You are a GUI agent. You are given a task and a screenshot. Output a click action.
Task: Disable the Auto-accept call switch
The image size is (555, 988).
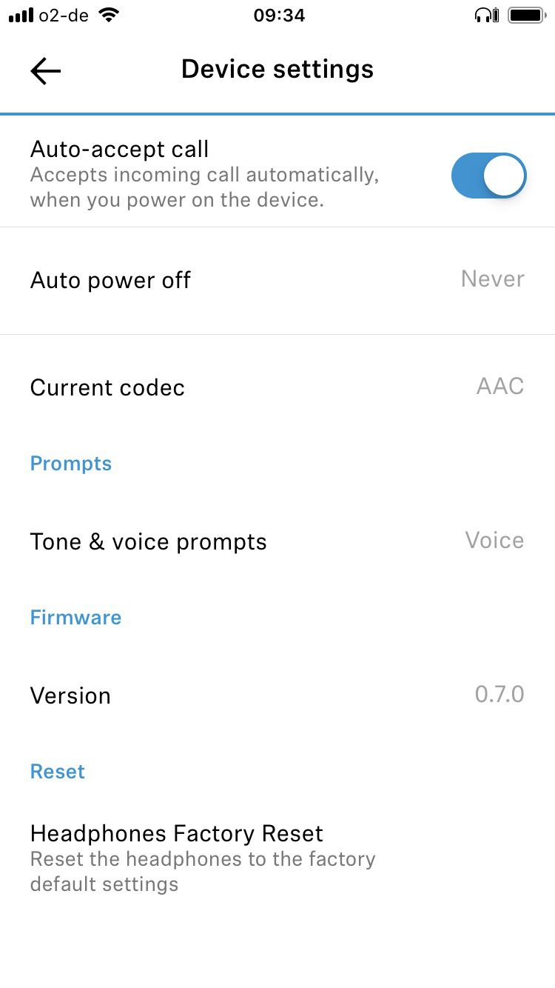(488, 176)
